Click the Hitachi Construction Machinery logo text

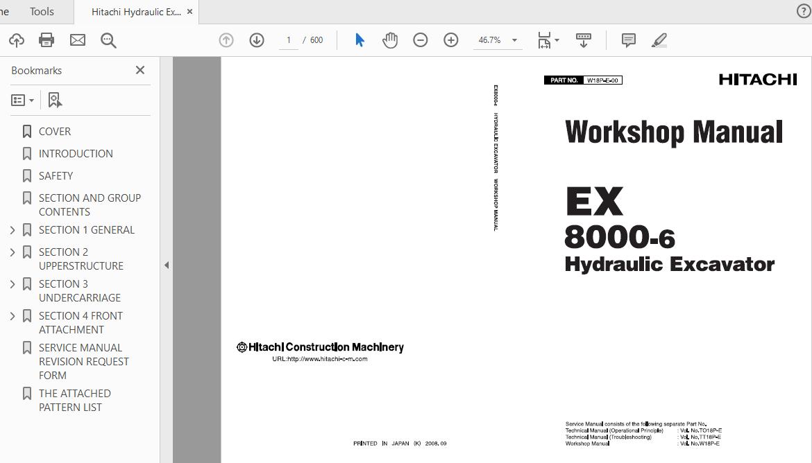(320, 347)
